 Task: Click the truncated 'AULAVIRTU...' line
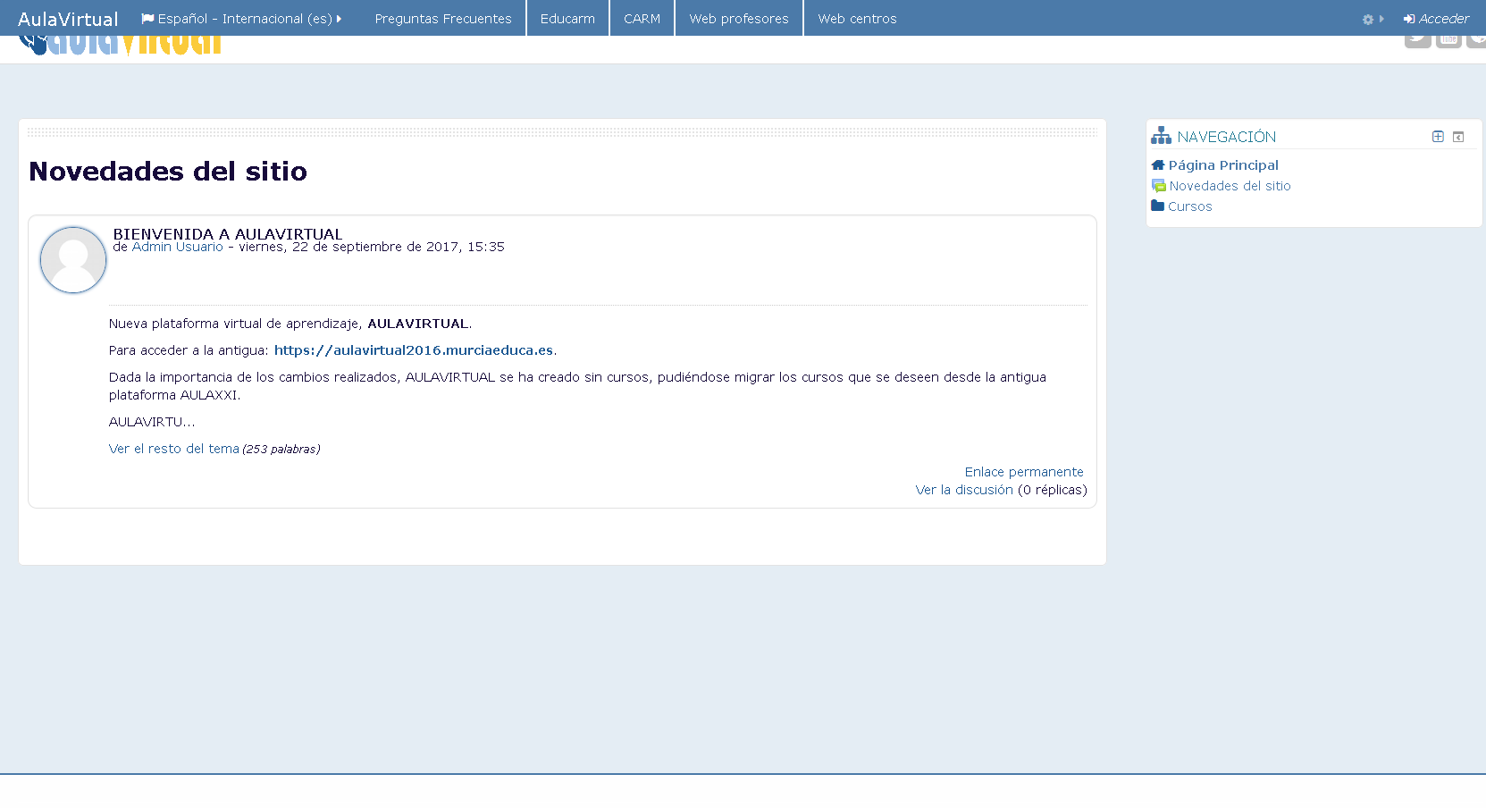(x=152, y=422)
